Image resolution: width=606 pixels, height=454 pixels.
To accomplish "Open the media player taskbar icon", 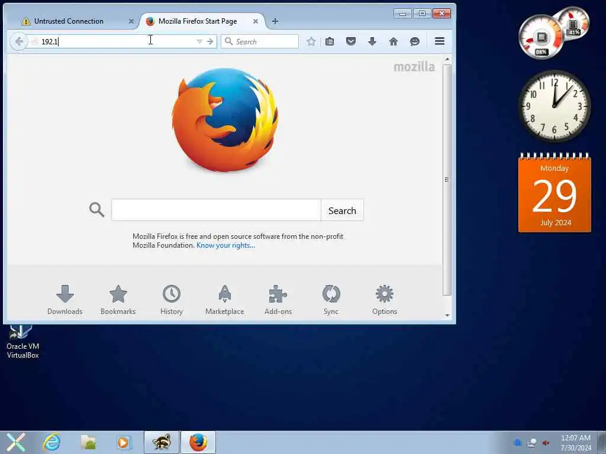I will [124, 442].
